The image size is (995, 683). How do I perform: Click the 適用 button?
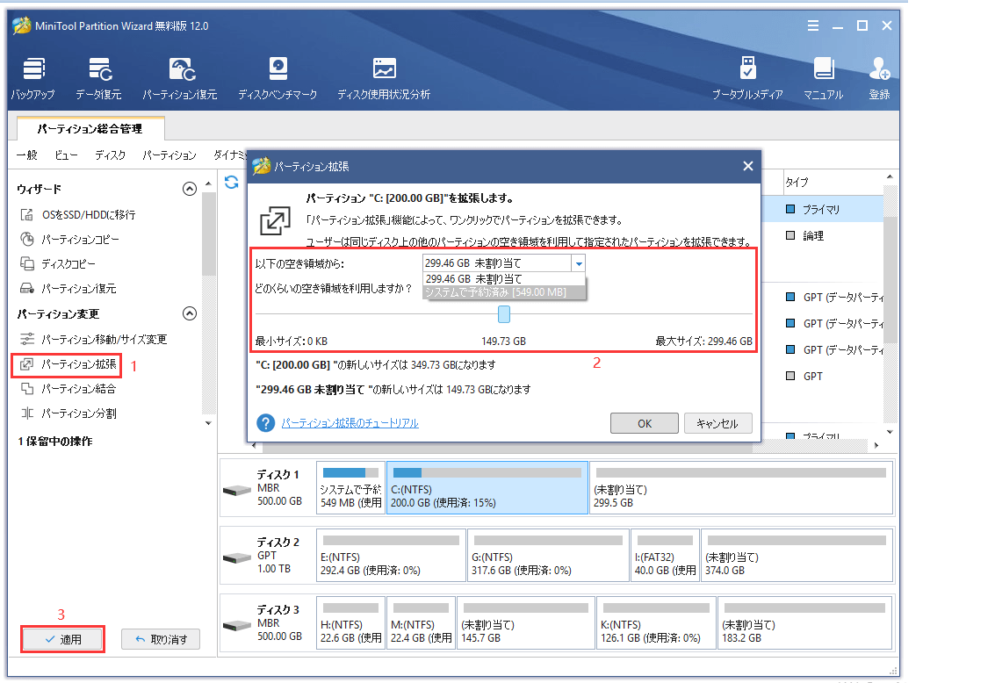coord(62,639)
